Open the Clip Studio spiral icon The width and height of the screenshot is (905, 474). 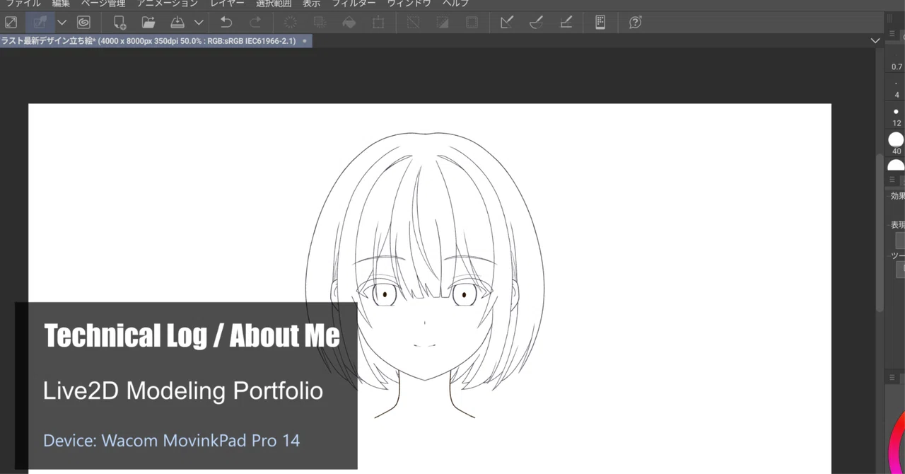[x=83, y=23]
